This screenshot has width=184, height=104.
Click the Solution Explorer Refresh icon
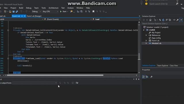click(x=163, y=20)
